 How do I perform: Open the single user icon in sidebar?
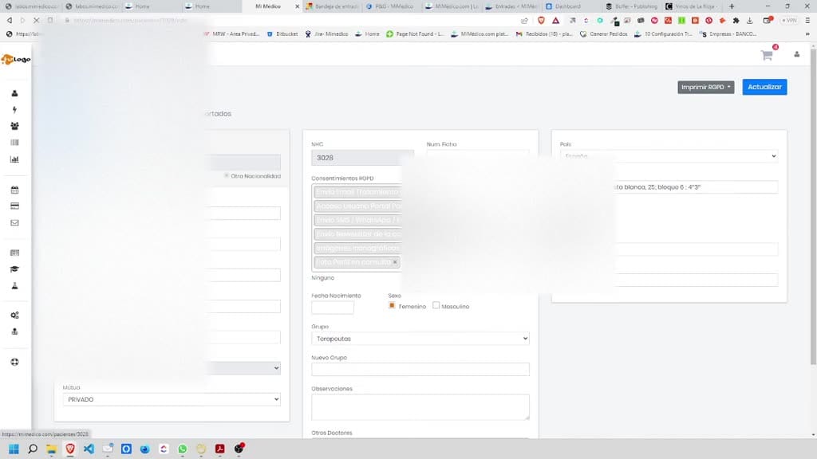click(14, 93)
